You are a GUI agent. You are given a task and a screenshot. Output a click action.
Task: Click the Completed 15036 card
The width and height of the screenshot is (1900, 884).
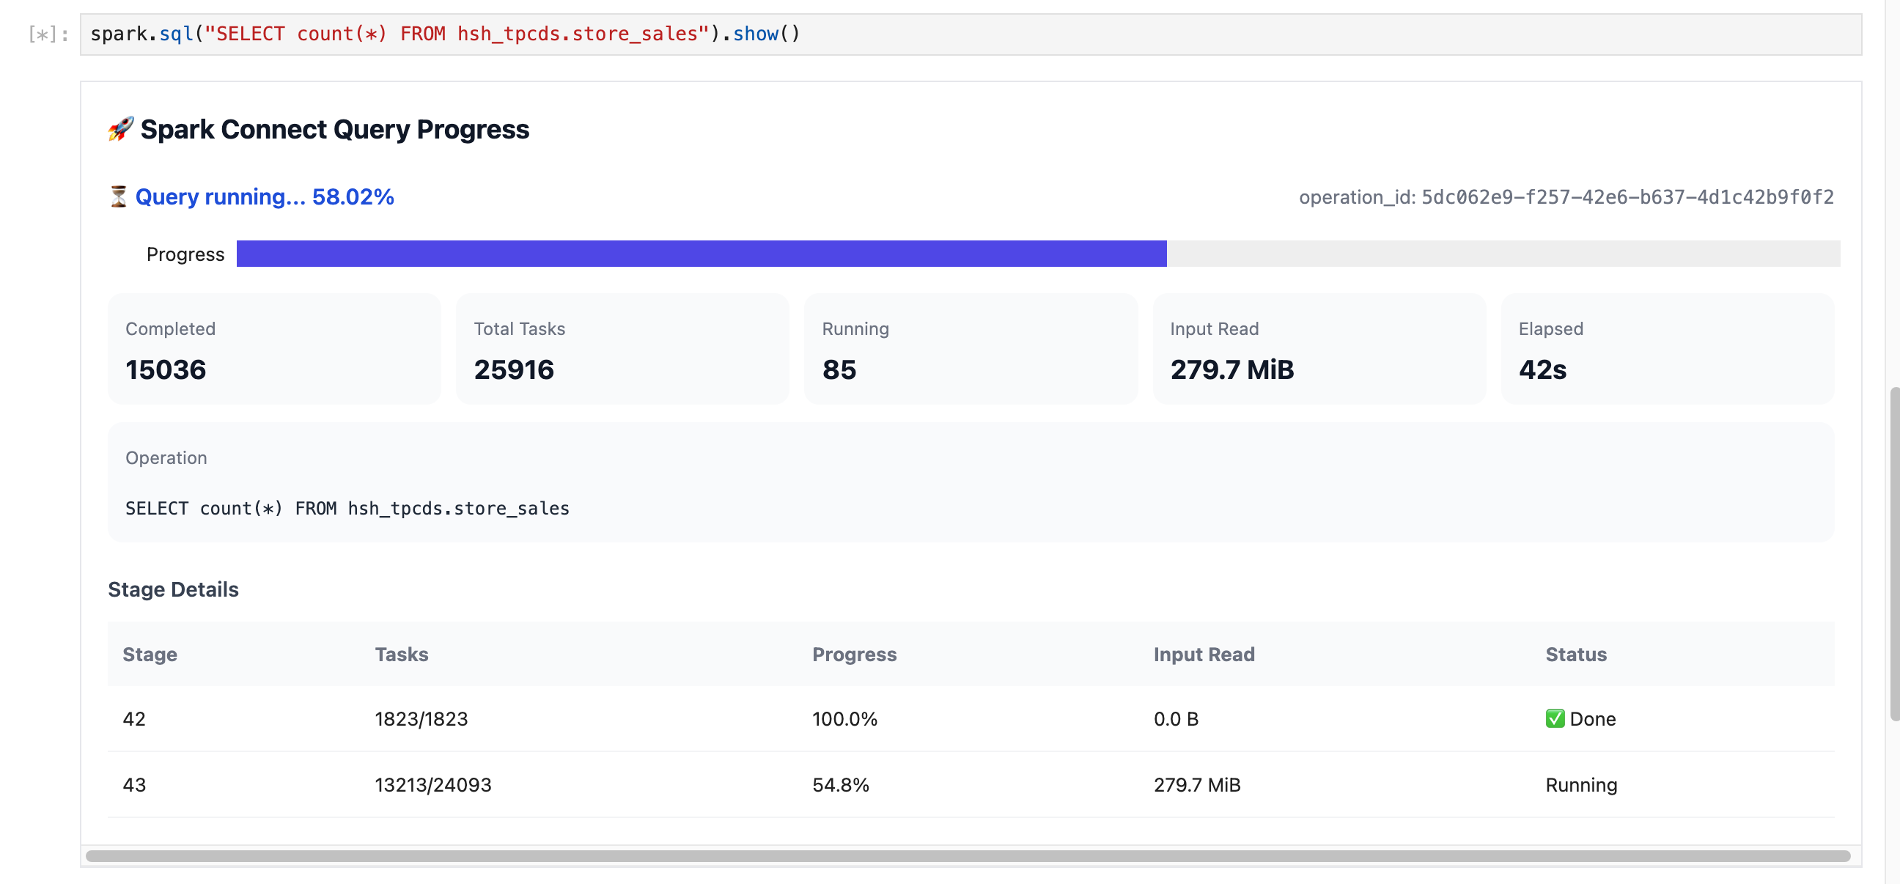pos(274,350)
